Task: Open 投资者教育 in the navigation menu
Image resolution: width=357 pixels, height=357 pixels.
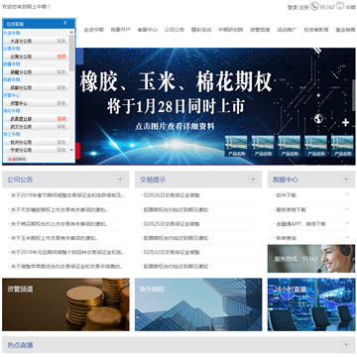Action: (316, 30)
